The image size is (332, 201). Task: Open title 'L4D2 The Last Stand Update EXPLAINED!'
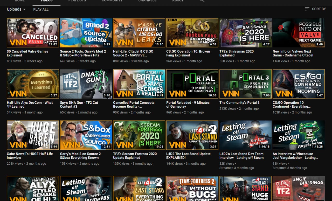pos(188,156)
